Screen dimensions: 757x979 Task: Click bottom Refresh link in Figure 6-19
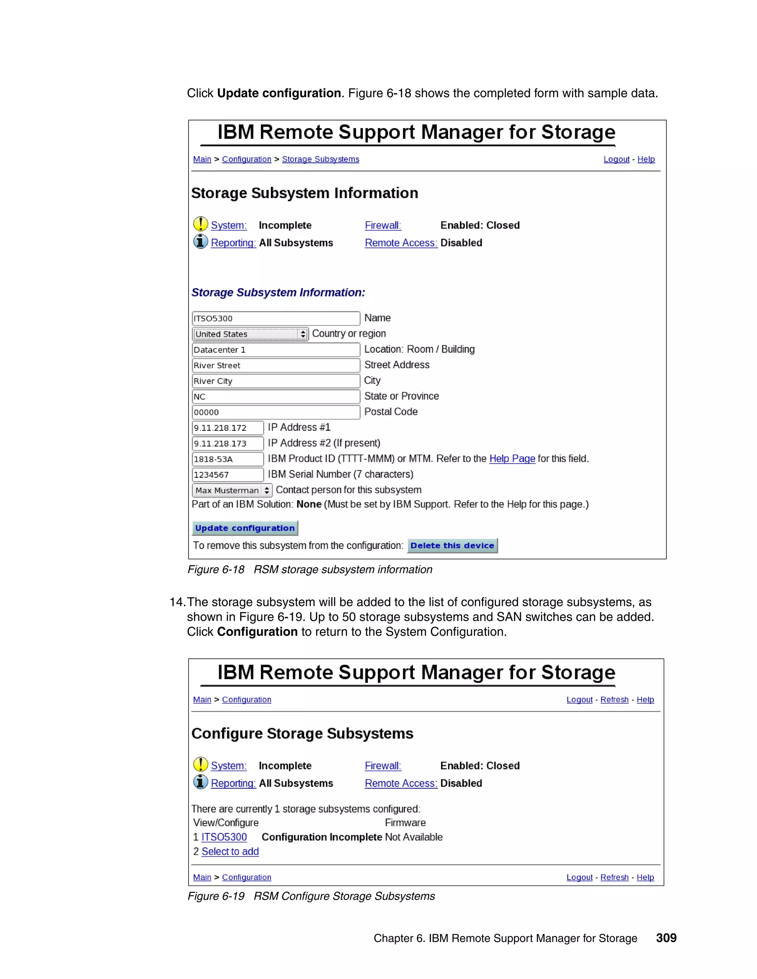[614, 877]
